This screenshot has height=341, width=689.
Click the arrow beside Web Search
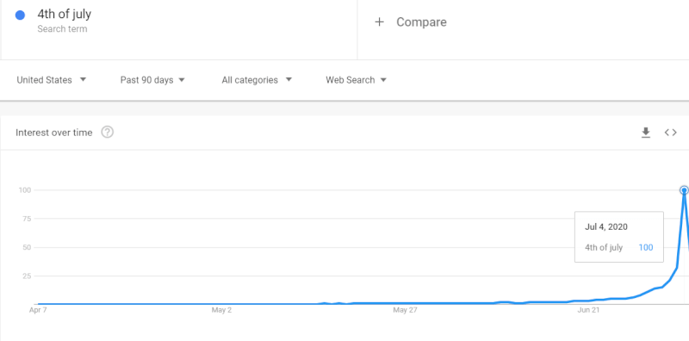point(383,80)
